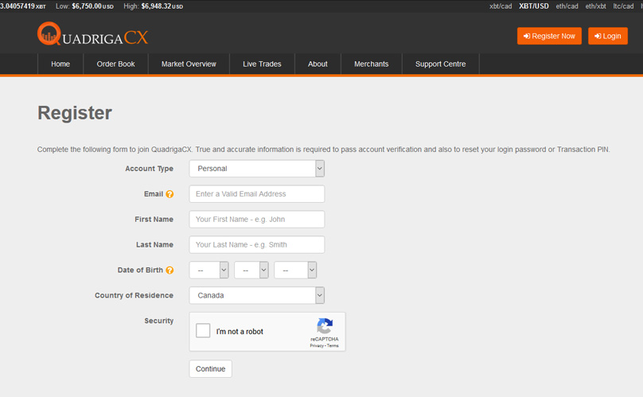Viewport: 643px width, 397px height.
Task: Click the reCAPTCHA logo icon
Action: (325, 326)
